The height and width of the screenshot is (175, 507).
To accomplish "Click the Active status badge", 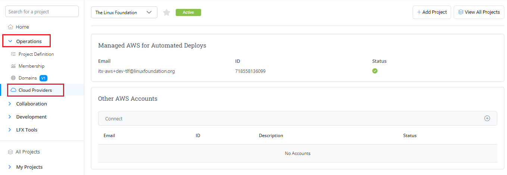I will click(x=188, y=13).
